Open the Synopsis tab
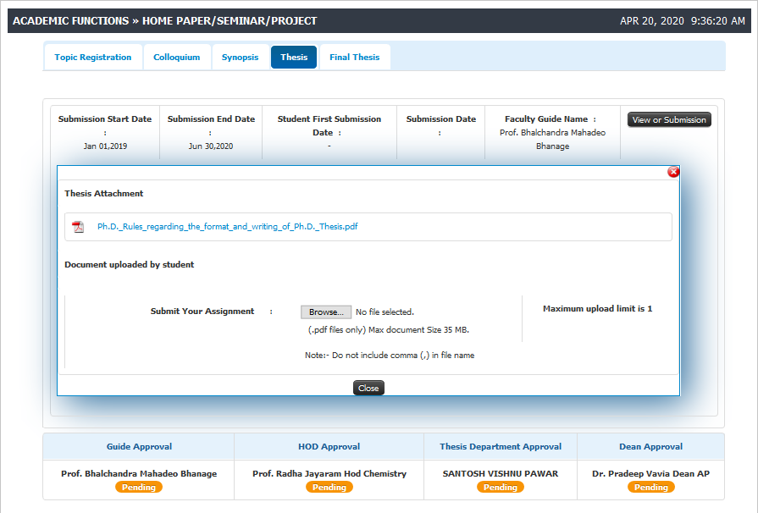 point(241,57)
